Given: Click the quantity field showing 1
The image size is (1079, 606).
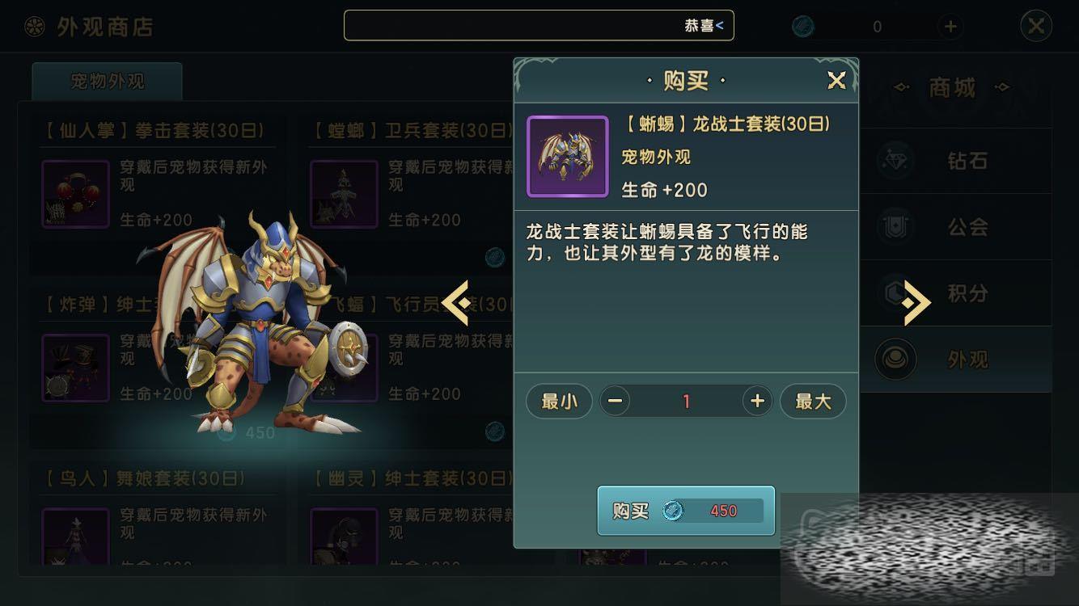Looking at the screenshot, I should [x=686, y=402].
